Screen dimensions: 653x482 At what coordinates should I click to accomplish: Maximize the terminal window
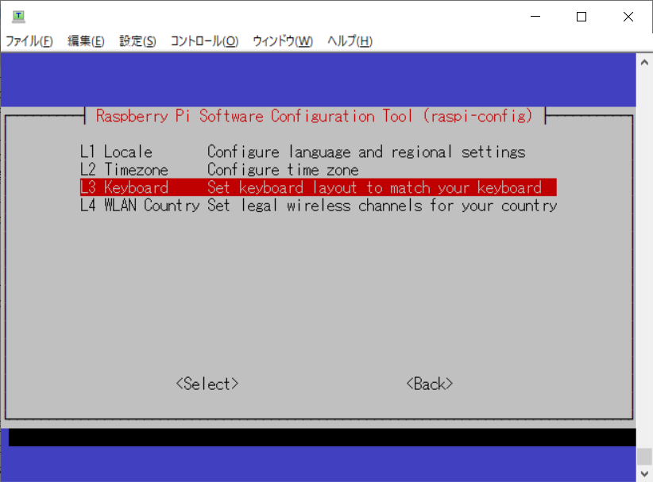(x=582, y=17)
